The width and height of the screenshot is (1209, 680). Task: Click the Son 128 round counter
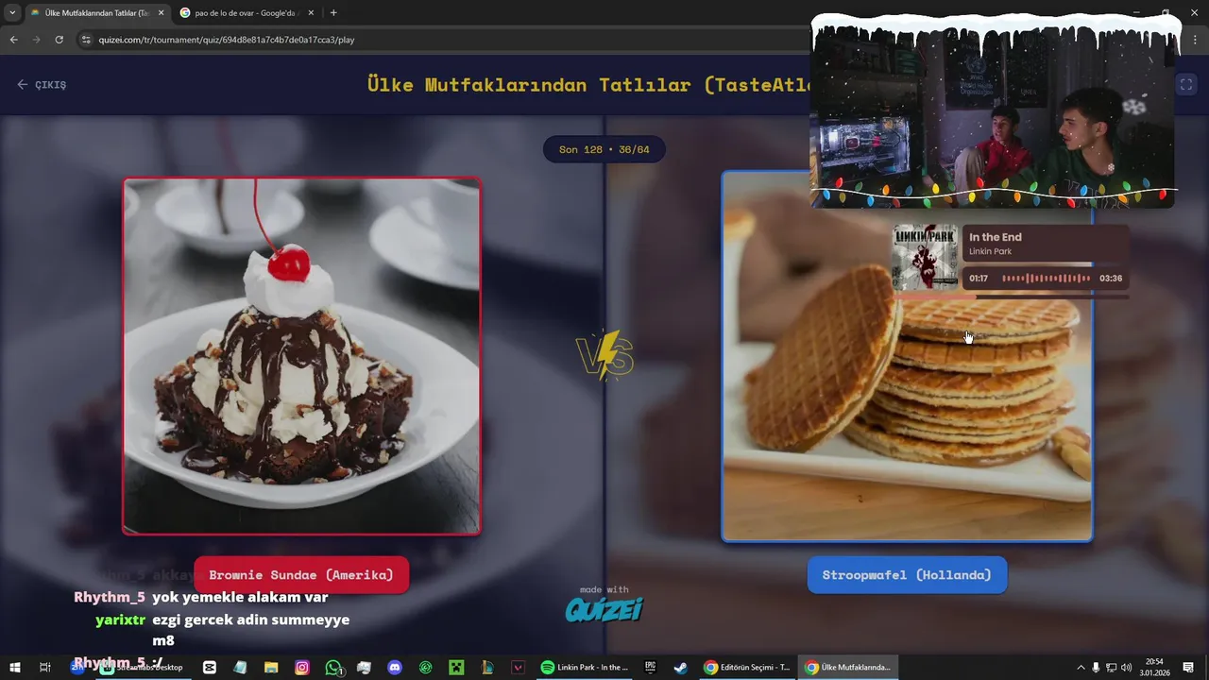(x=604, y=149)
